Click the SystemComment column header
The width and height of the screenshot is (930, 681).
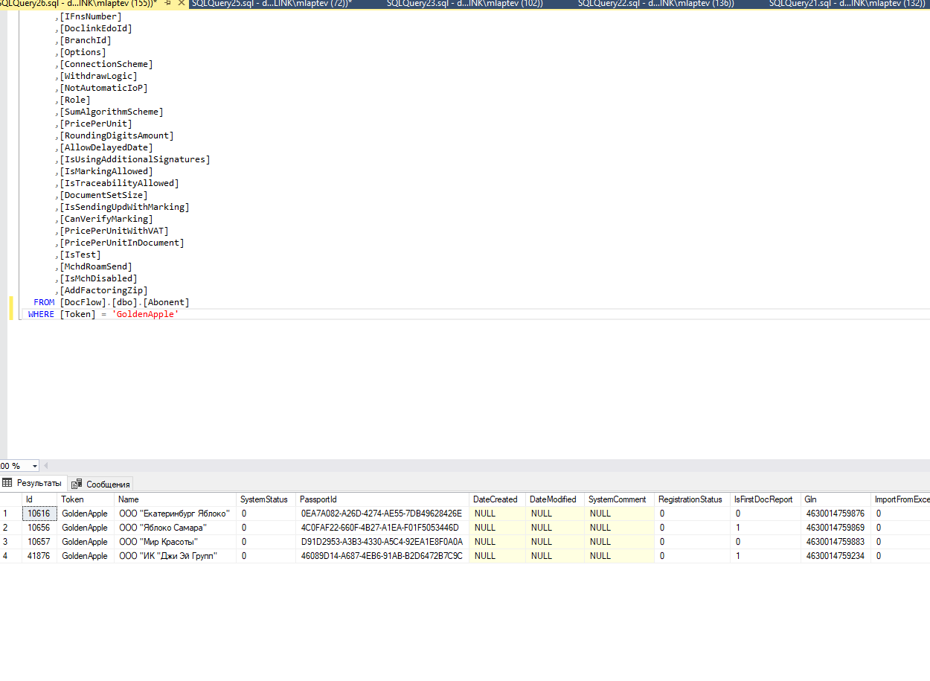tap(619, 499)
